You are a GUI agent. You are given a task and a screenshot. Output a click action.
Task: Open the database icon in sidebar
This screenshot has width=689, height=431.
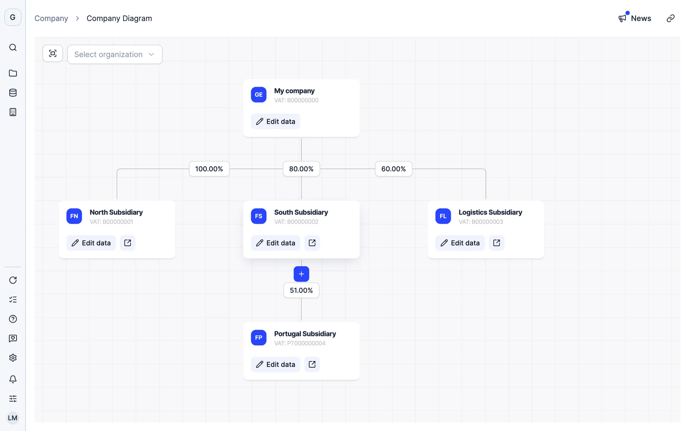click(x=13, y=93)
